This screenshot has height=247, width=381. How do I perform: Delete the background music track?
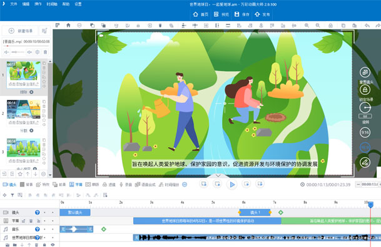[x=46, y=52]
